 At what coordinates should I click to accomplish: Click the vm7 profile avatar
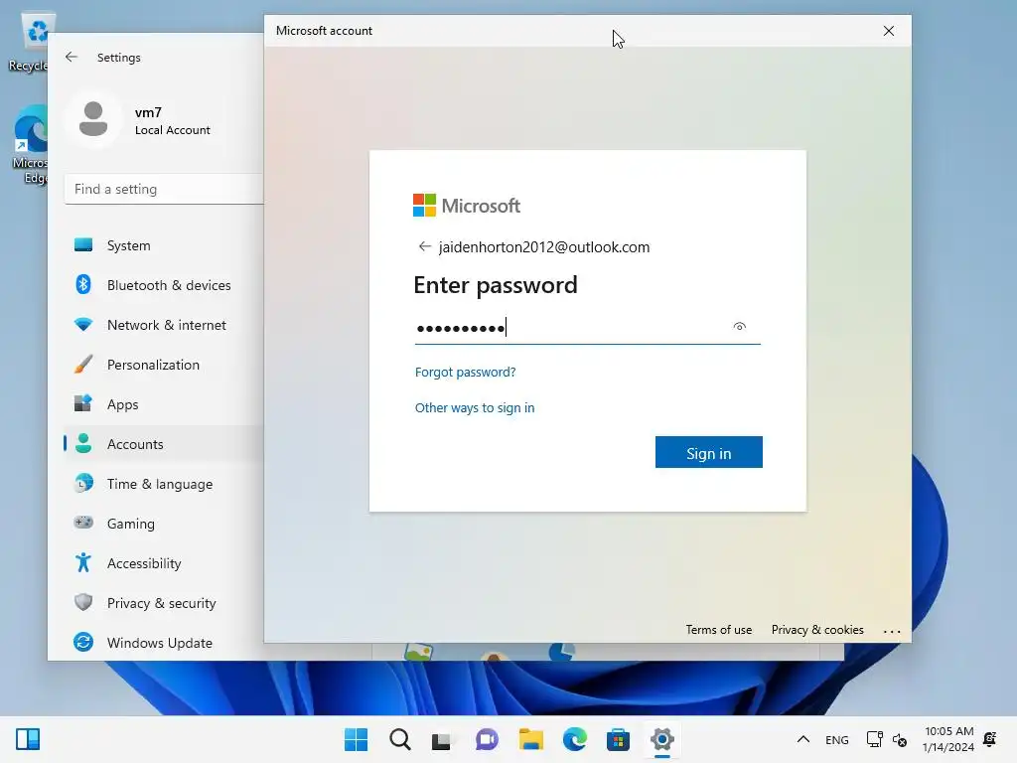(93, 119)
